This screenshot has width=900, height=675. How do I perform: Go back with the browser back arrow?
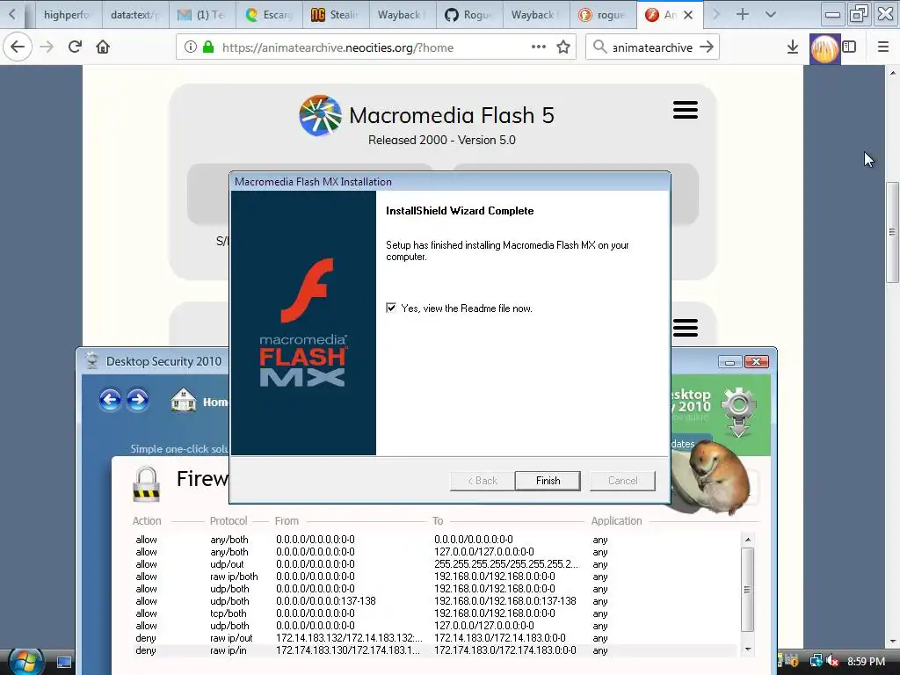point(18,47)
